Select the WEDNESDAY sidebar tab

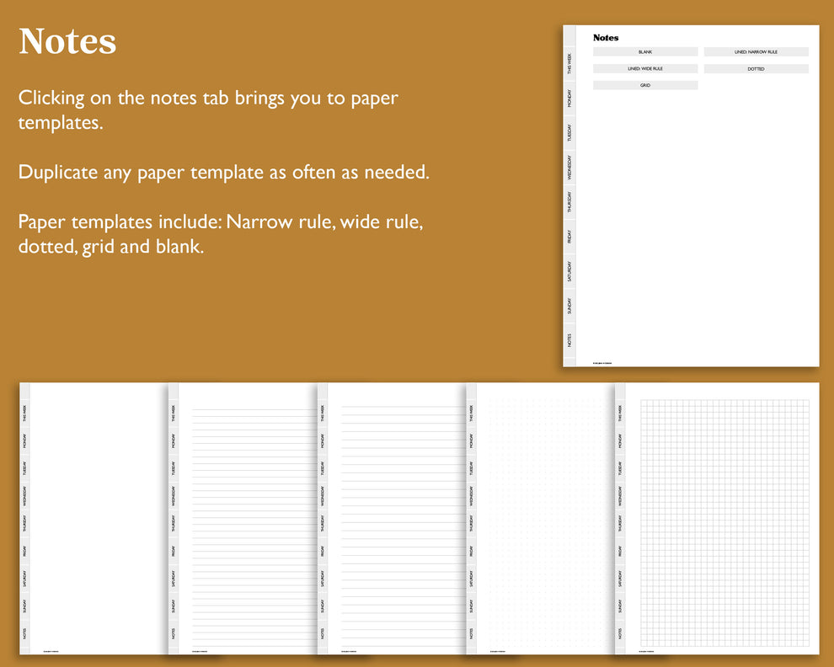[x=569, y=167]
